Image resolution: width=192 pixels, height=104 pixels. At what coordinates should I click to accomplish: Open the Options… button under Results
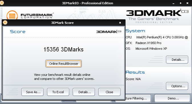[x=177, y=86]
